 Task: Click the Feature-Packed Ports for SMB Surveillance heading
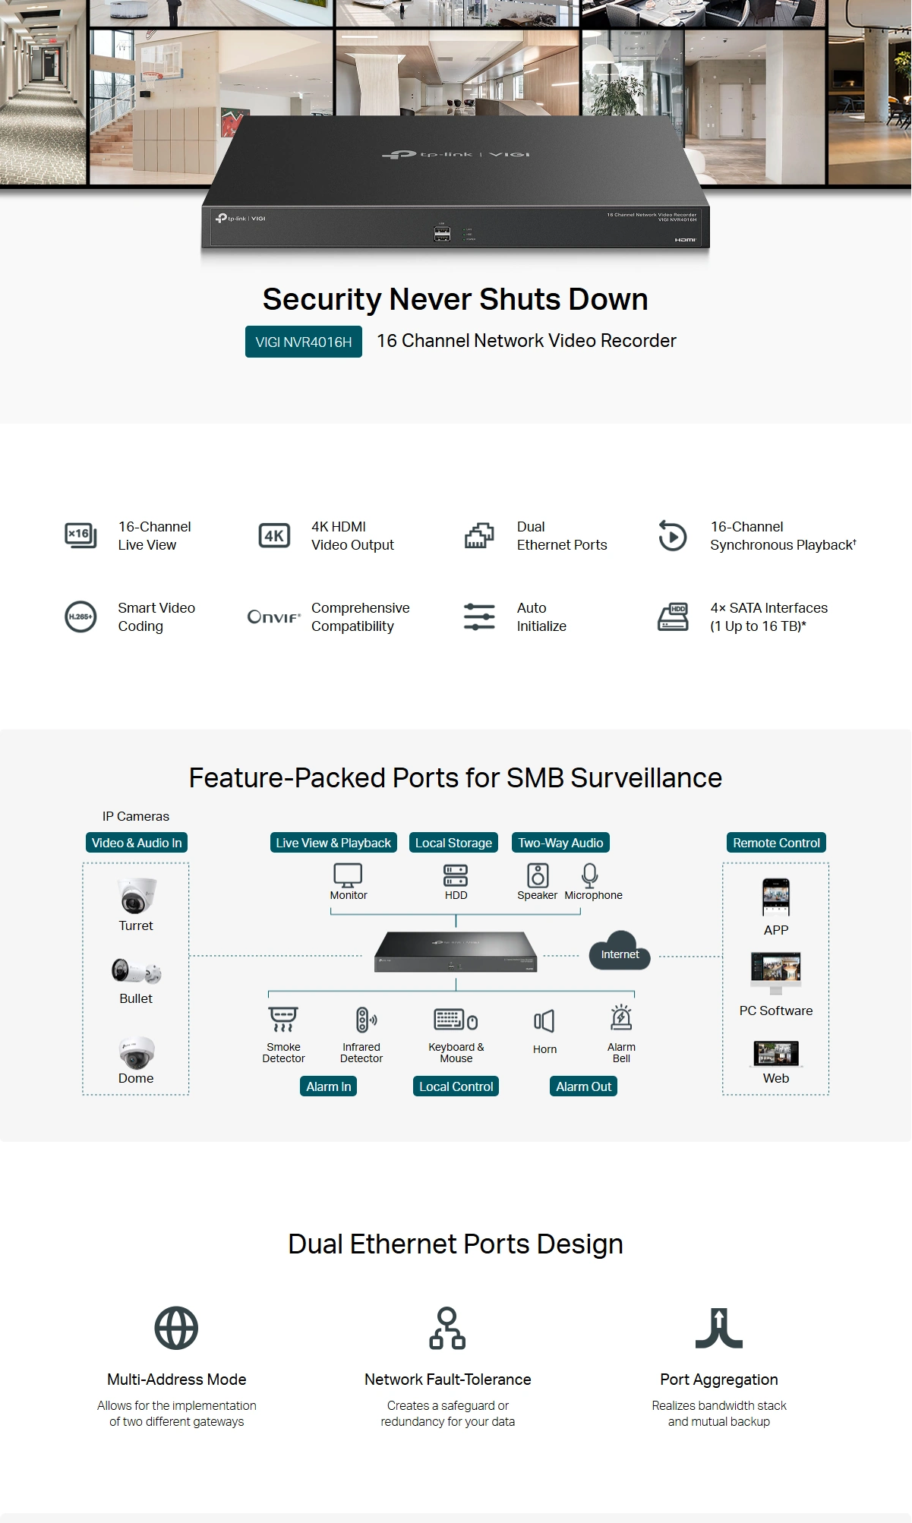pyautogui.click(x=455, y=778)
